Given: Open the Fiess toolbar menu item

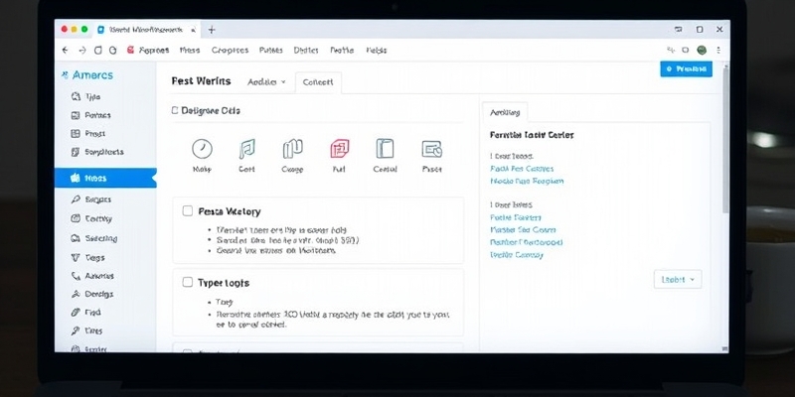Looking at the screenshot, I should point(190,51).
